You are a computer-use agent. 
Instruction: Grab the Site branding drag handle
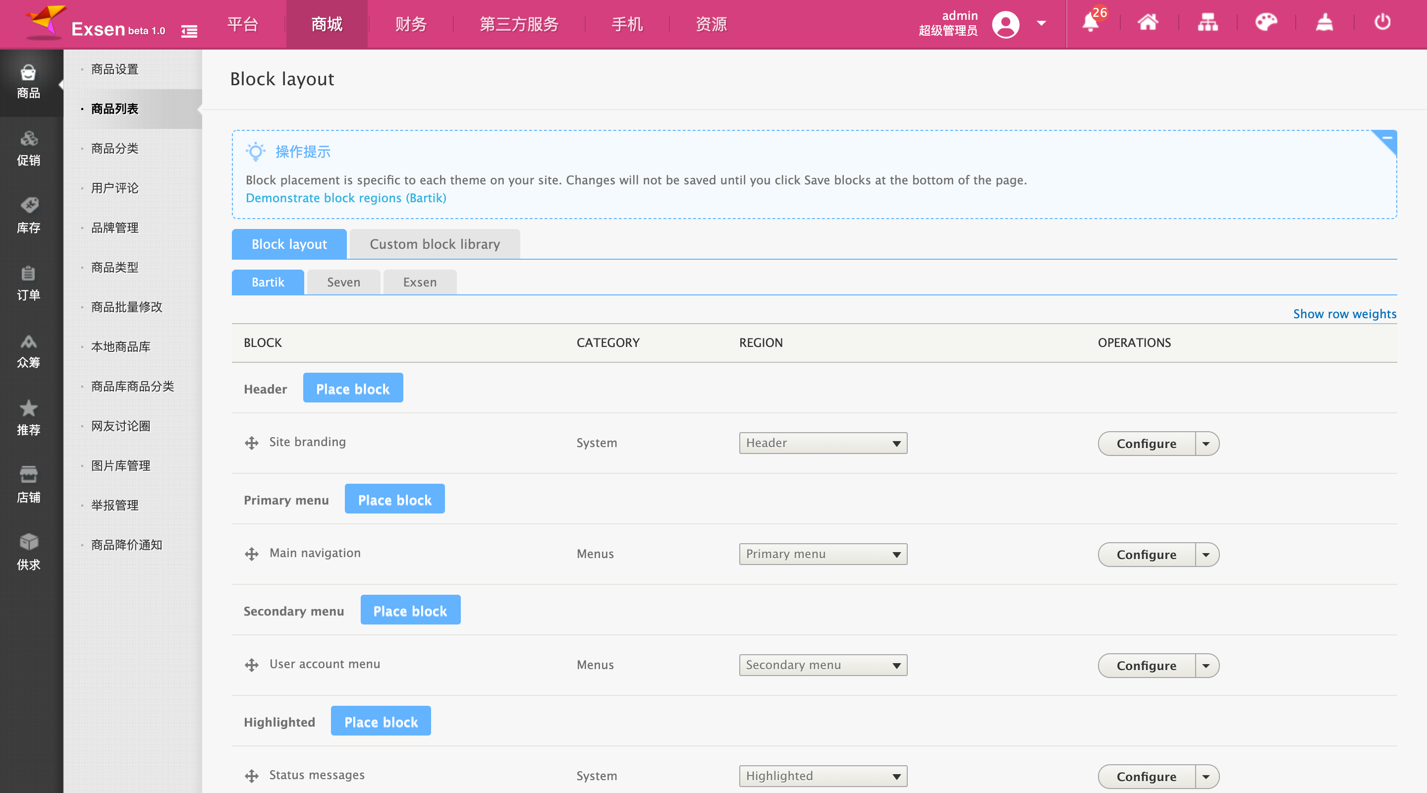(x=252, y=443)
